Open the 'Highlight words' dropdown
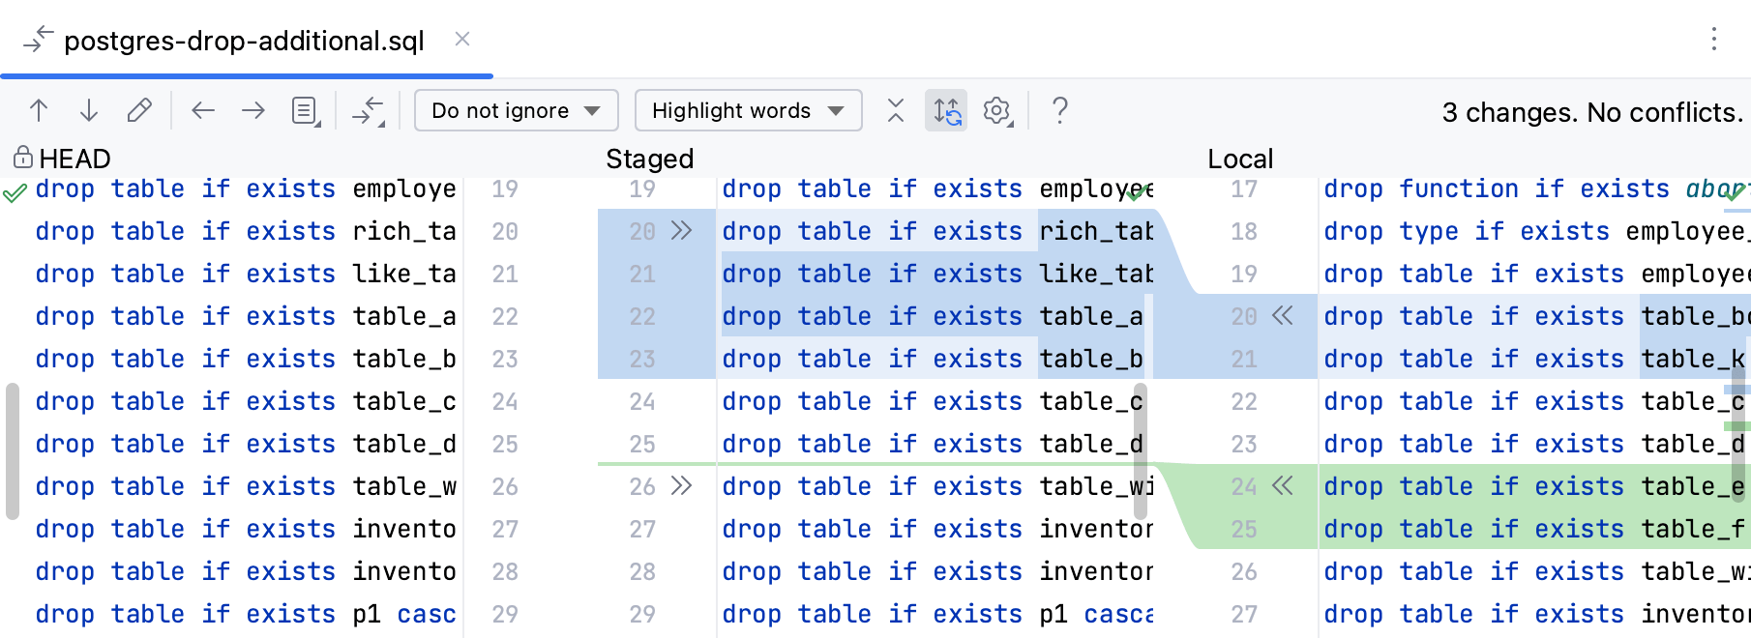1751x638 pixels. (x=747, y=111)
